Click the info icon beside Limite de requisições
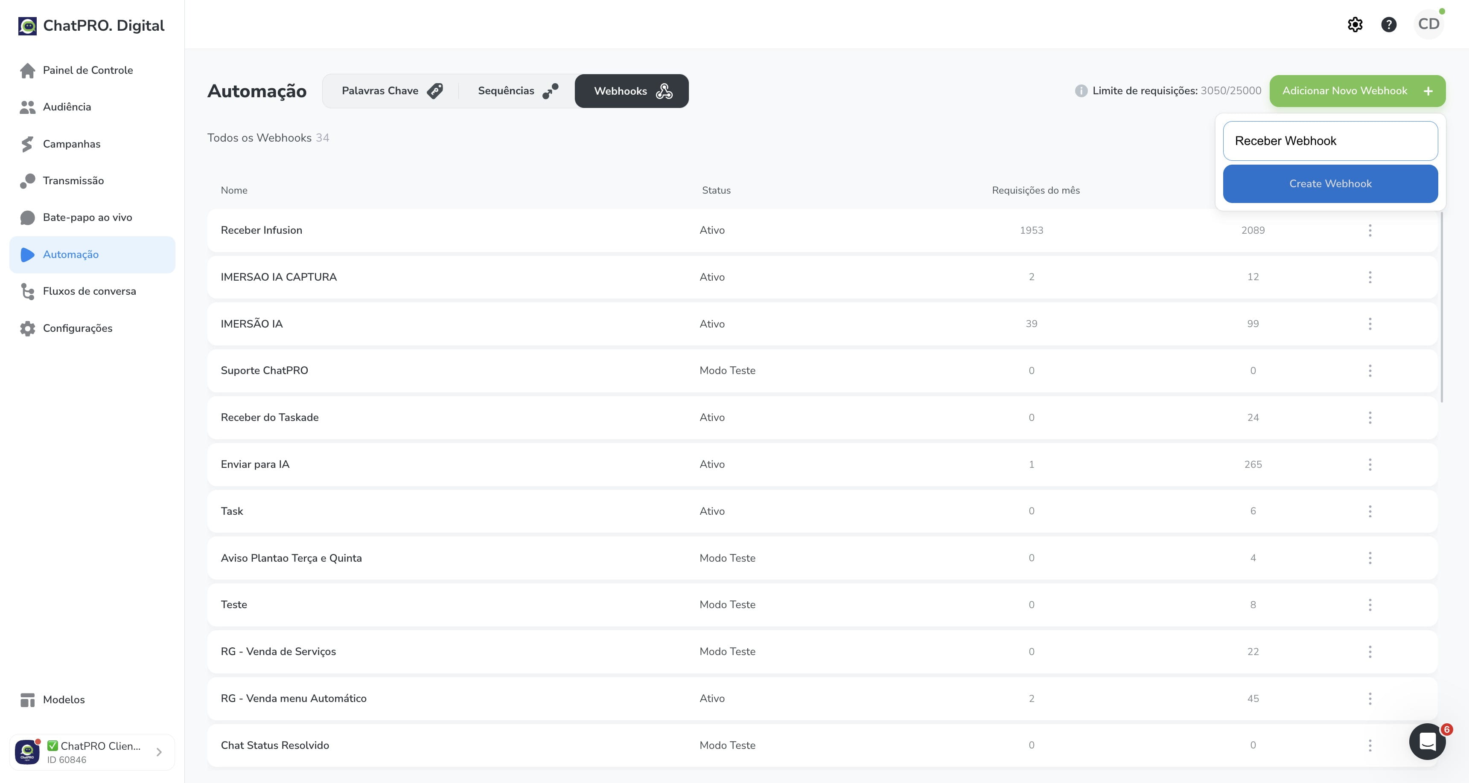Image resolution: width=1469 pixels, height=783 pixels. (1081, 91)
